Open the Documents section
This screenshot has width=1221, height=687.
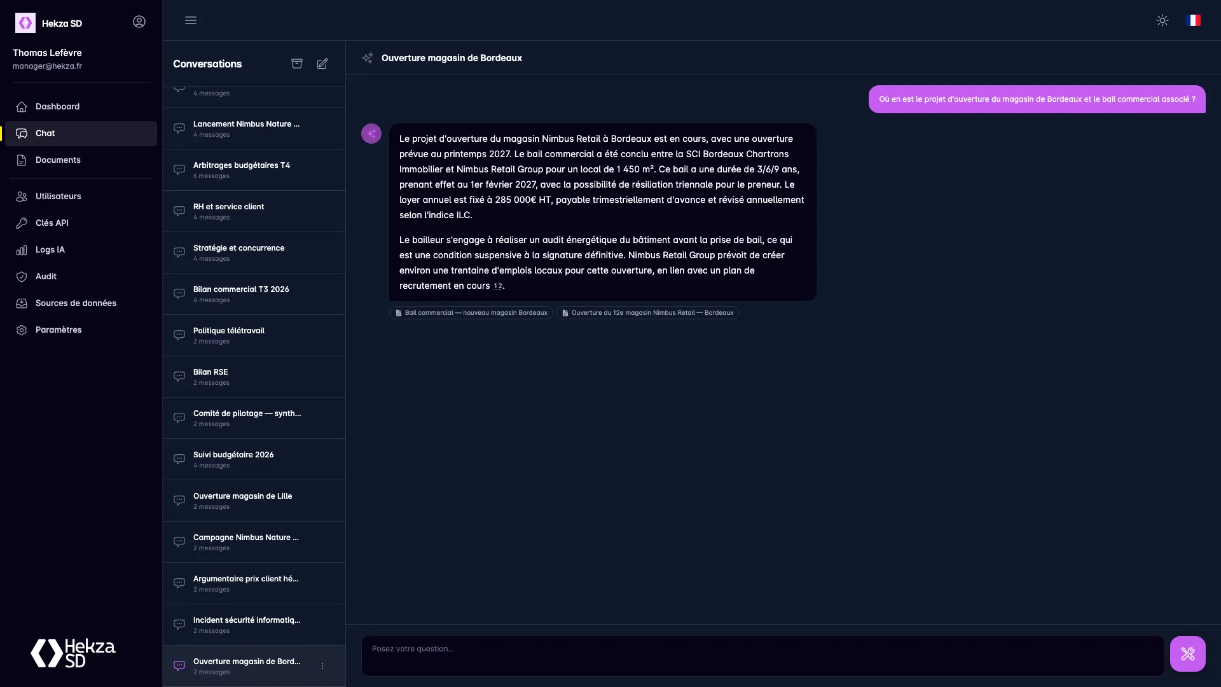pos(81,160)
